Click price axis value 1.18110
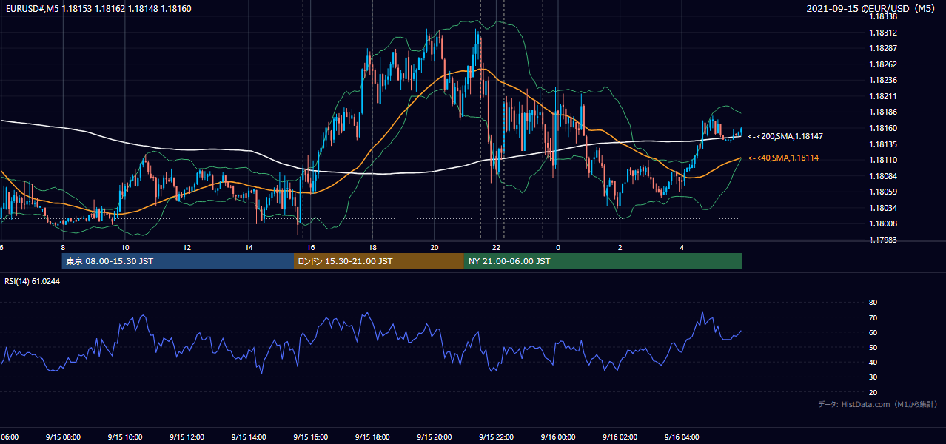 click(884, 160)
